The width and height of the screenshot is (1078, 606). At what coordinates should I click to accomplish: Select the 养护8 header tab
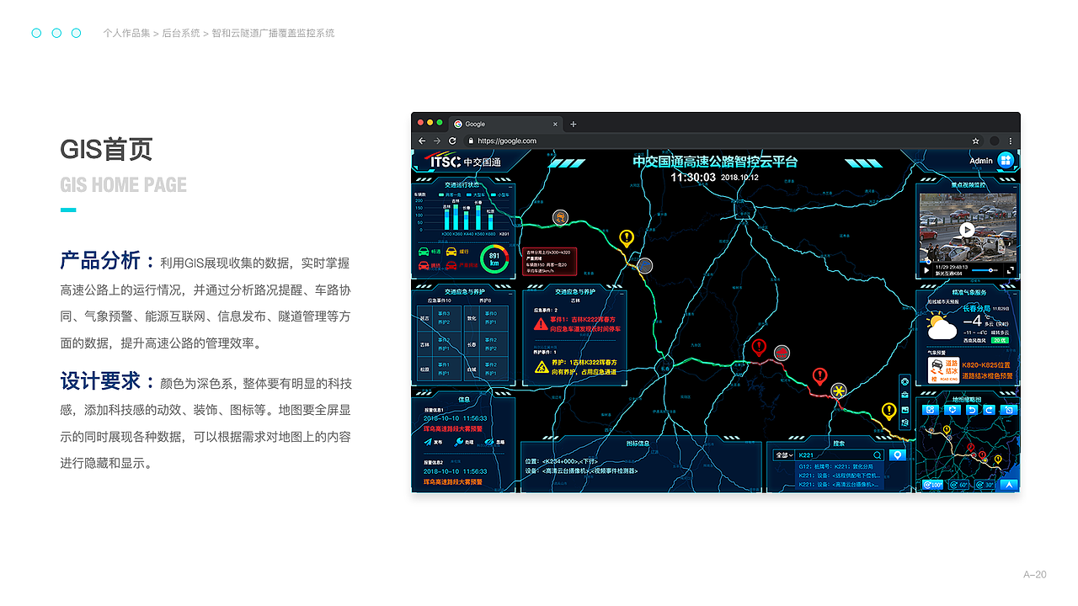(x=485, y=300)
